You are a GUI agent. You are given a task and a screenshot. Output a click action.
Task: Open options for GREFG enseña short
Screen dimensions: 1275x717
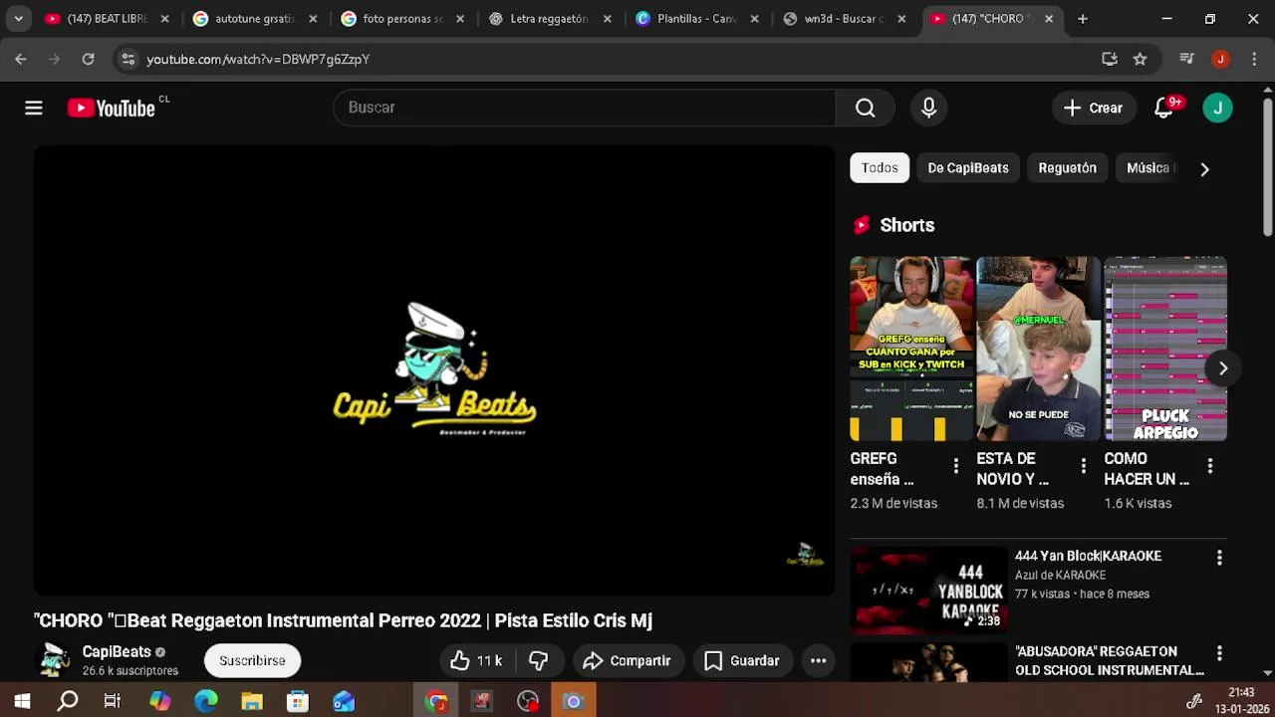(955, 466)
